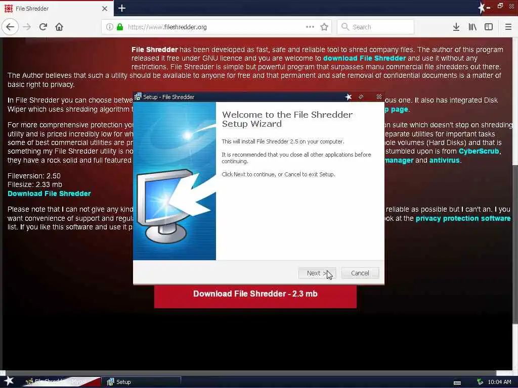Screen dimensions: 518x388
Task: Select the File Shredder browser tab
Action: (x=57, y=8)
